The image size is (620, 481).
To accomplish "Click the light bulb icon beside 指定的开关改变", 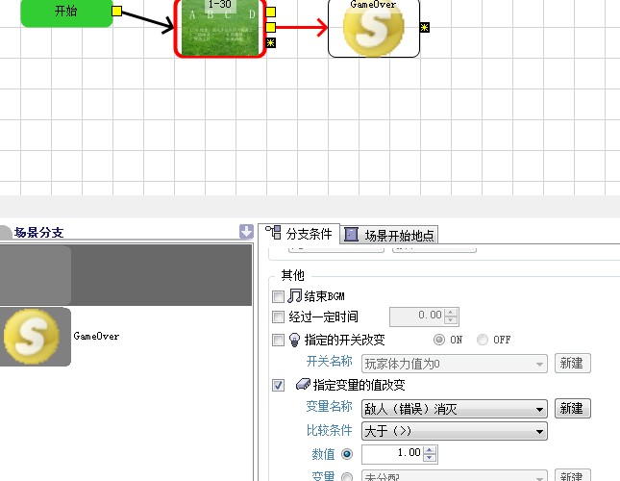I will (x=294, y=340).
